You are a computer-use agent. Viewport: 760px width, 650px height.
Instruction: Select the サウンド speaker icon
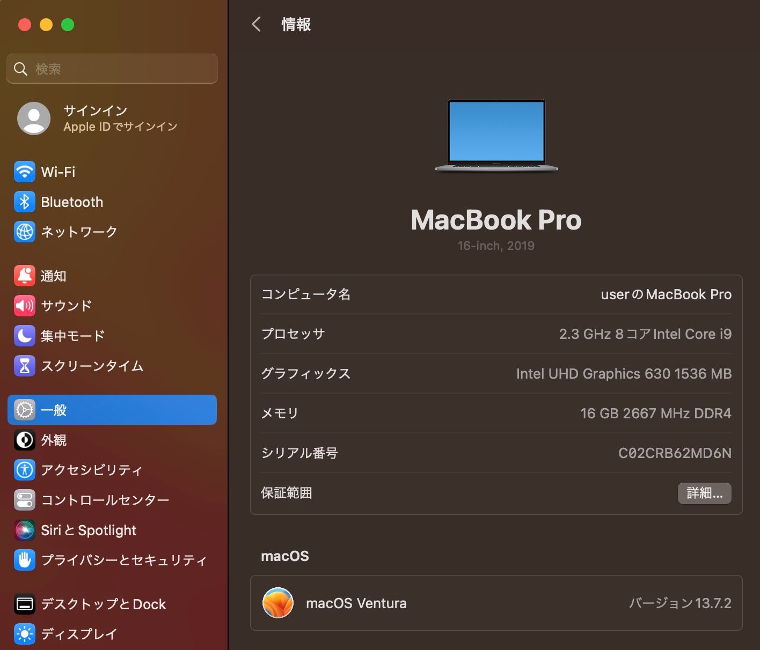tap(25, 306)
